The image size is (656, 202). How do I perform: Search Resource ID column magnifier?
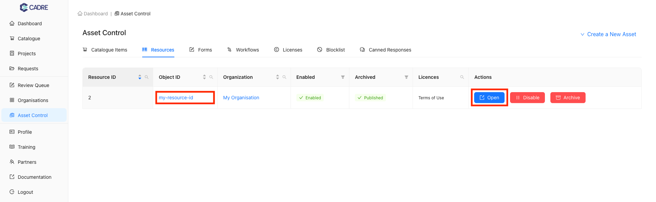(x=147, y=77)
